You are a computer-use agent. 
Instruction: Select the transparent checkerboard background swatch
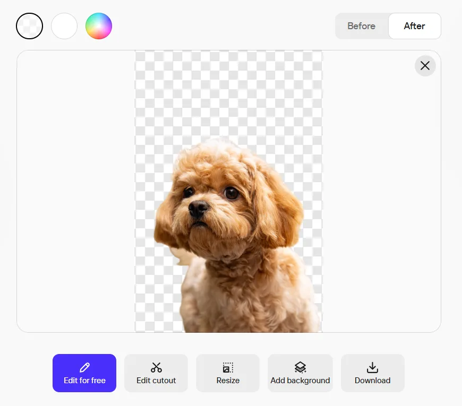(29, 26)
